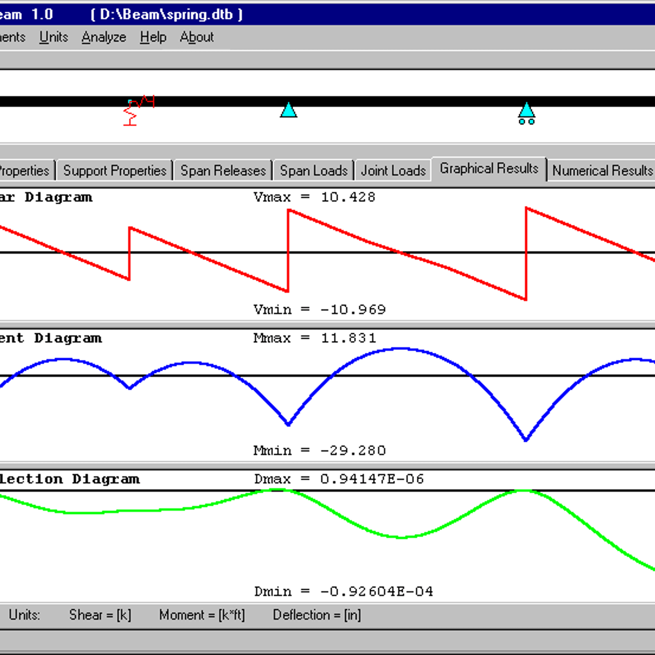Click beam span between pin and roller
Viewport: 655px width, 655px height.
(x=407, y=102)
